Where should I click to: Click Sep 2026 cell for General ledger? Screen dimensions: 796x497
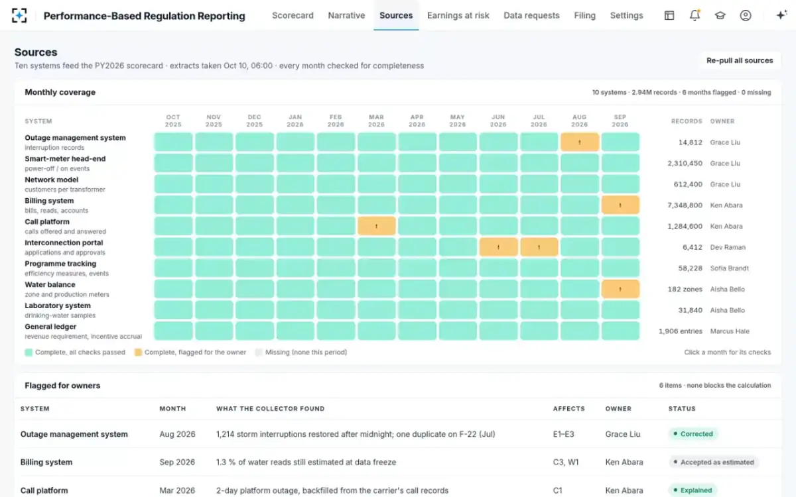(x=620, y=331)
